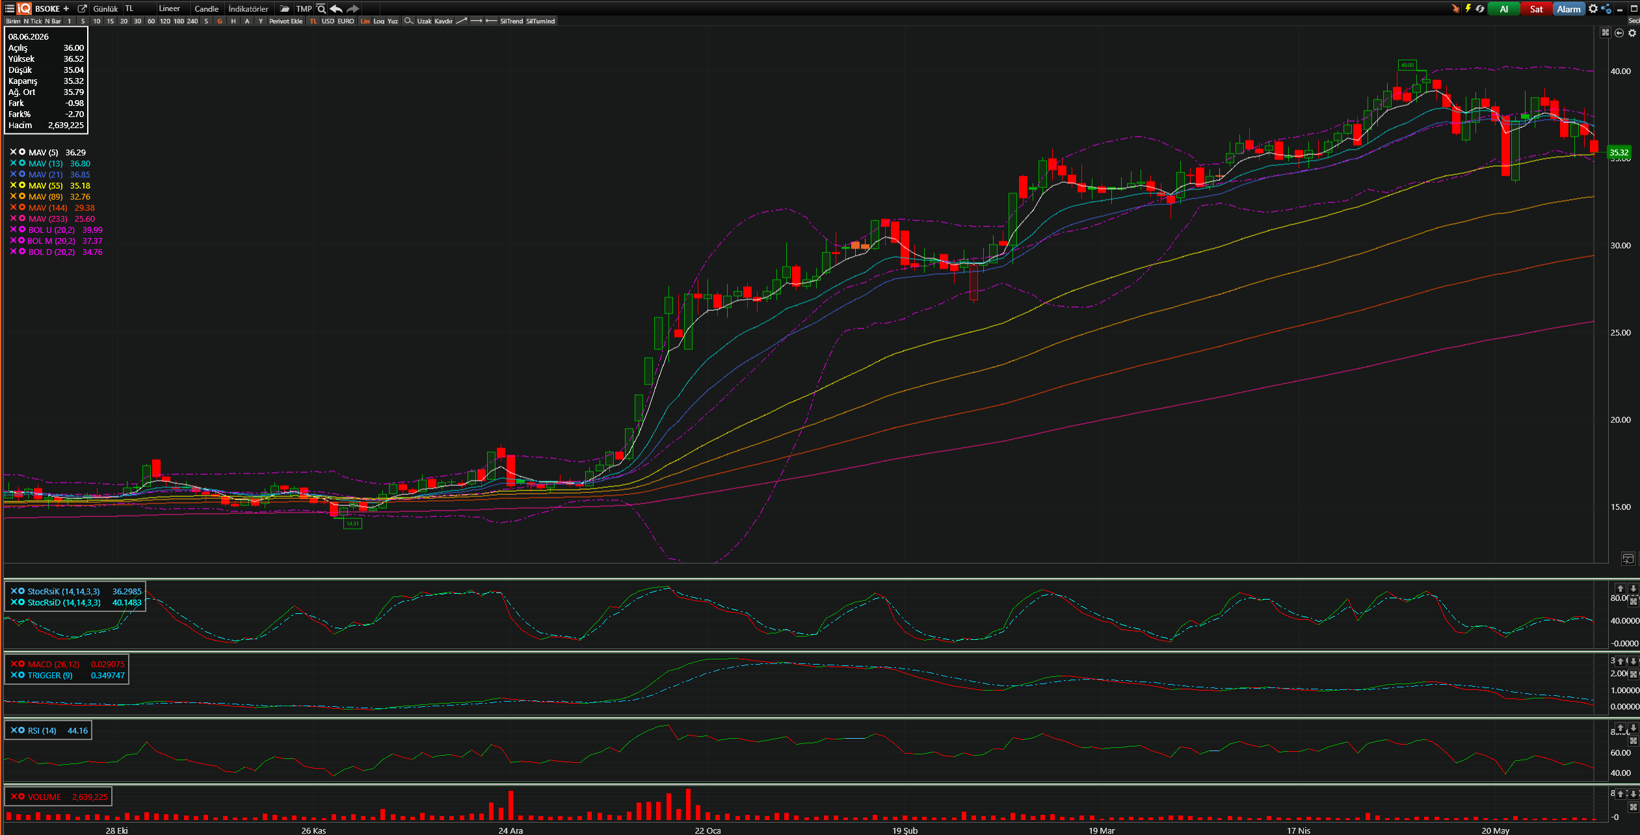1640x835 pixels.
Task: Select the right arrow line tool
Action: [477, 21]
